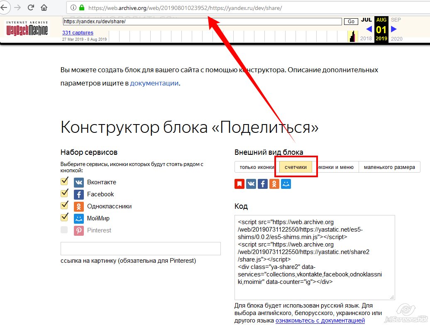Click the 2020 year label
The width and height of the screenshot is (430, 325).
[396, 39]
